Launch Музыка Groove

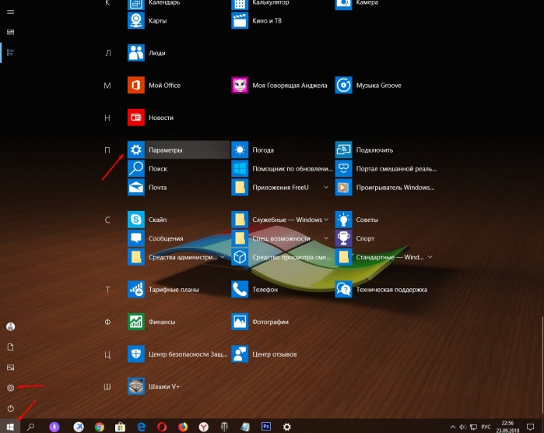pos(368,86)
